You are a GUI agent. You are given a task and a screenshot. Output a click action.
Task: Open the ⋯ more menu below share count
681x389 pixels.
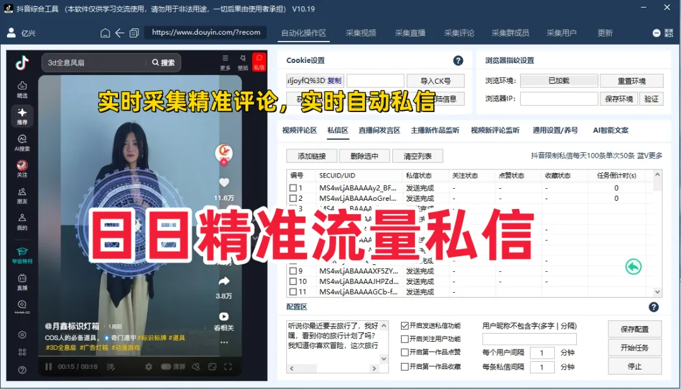pyautogui.click(x=224, y=342)
